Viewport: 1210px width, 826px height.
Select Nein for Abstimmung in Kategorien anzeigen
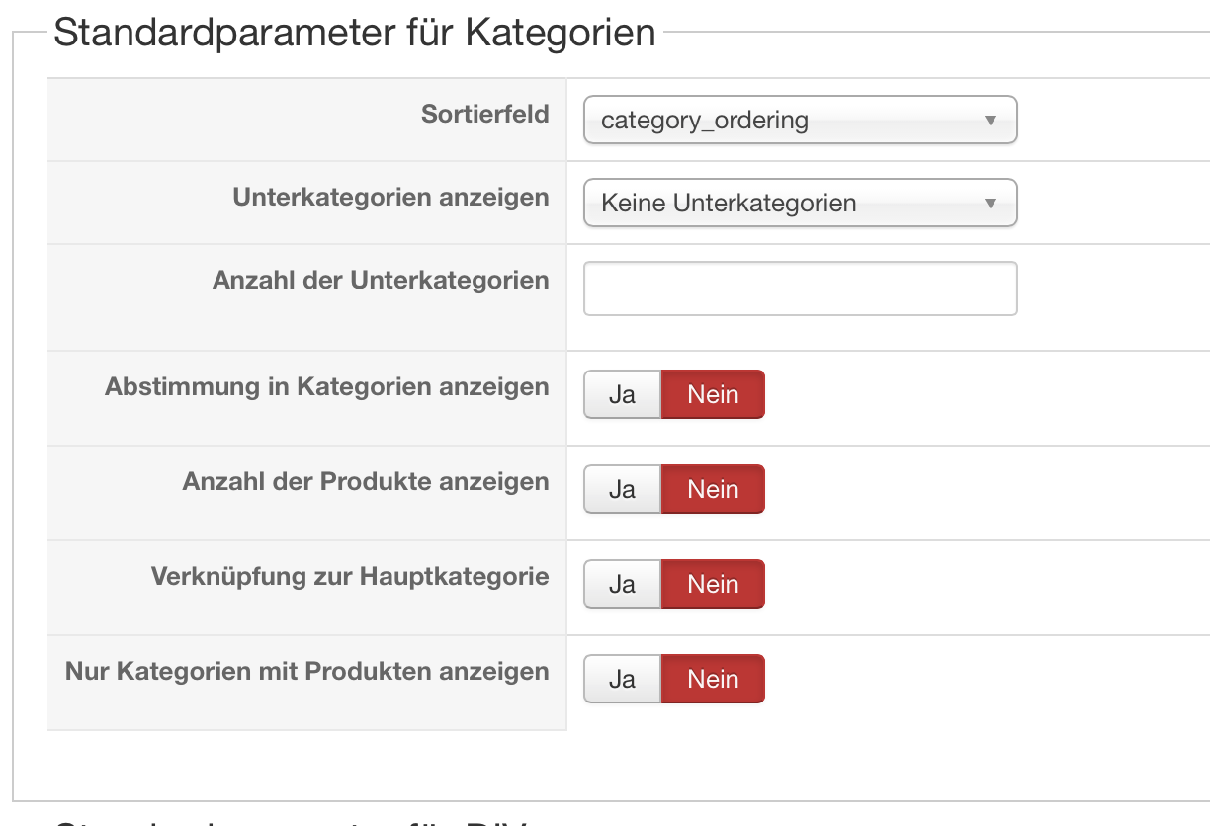713,395
